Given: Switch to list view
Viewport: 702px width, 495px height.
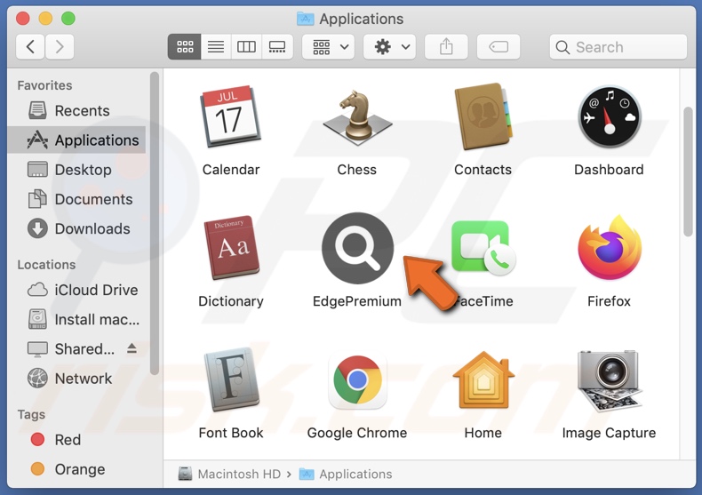Looking at the screenshot, I should click(216, 46).
